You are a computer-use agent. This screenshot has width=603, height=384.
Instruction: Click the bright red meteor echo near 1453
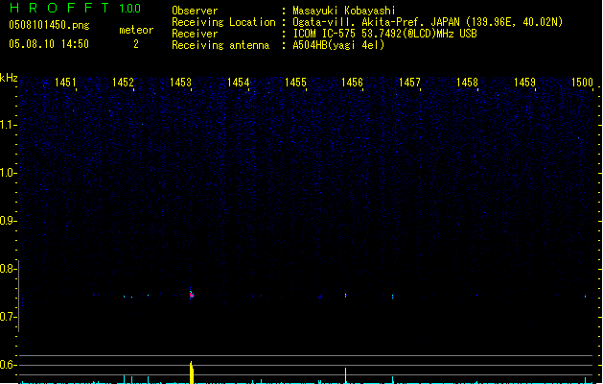coord(192,295)
